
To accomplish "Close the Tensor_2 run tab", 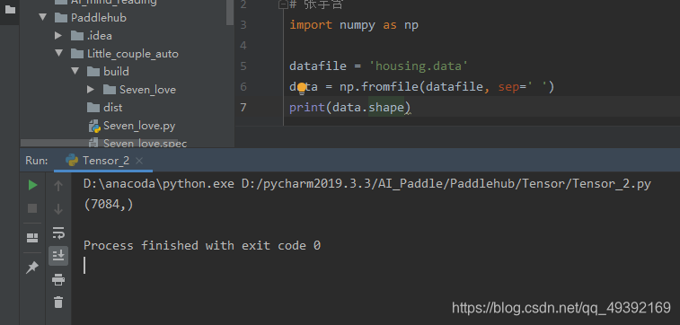I will [138, 161].
